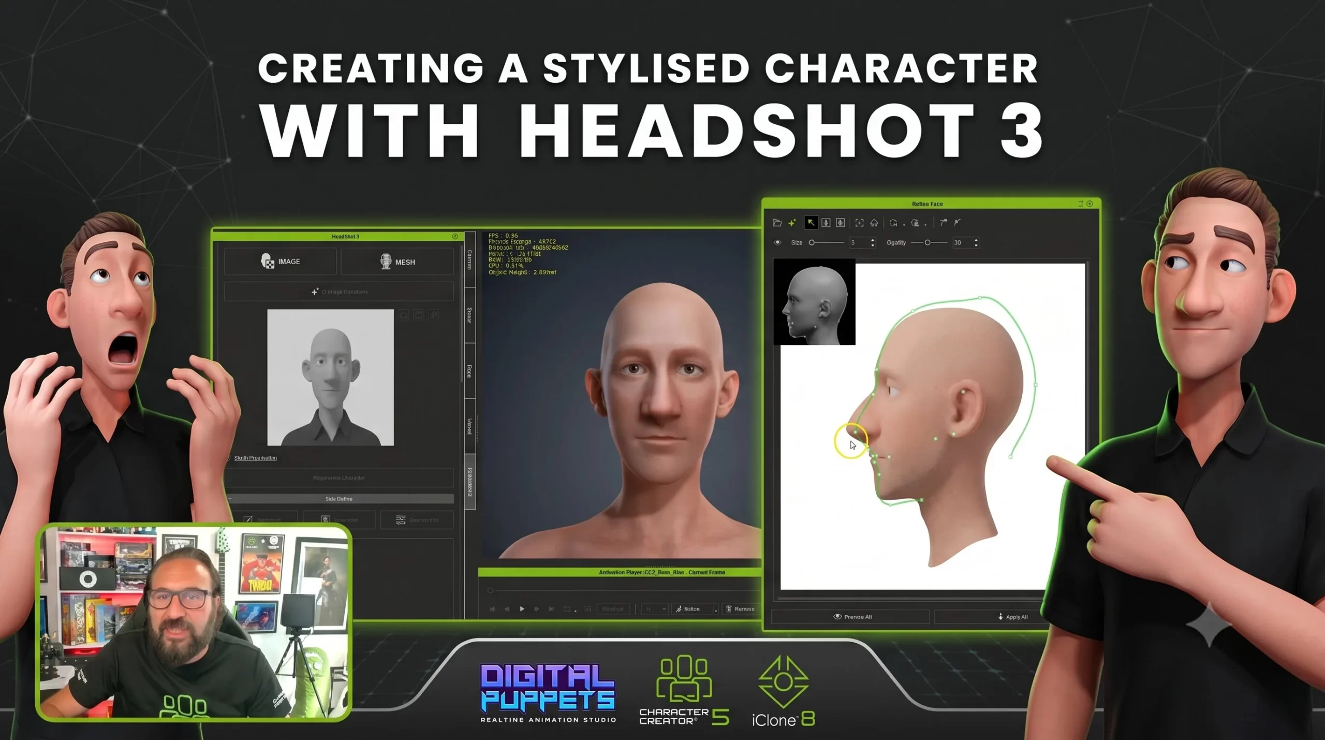Viewport: 1325px width, 740px height.
Task: Click the grey bald head reference thumbnail
Action: 330,378
